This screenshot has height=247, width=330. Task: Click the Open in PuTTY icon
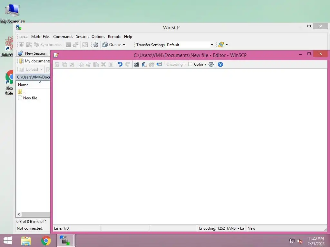click(x=75, y=45)
